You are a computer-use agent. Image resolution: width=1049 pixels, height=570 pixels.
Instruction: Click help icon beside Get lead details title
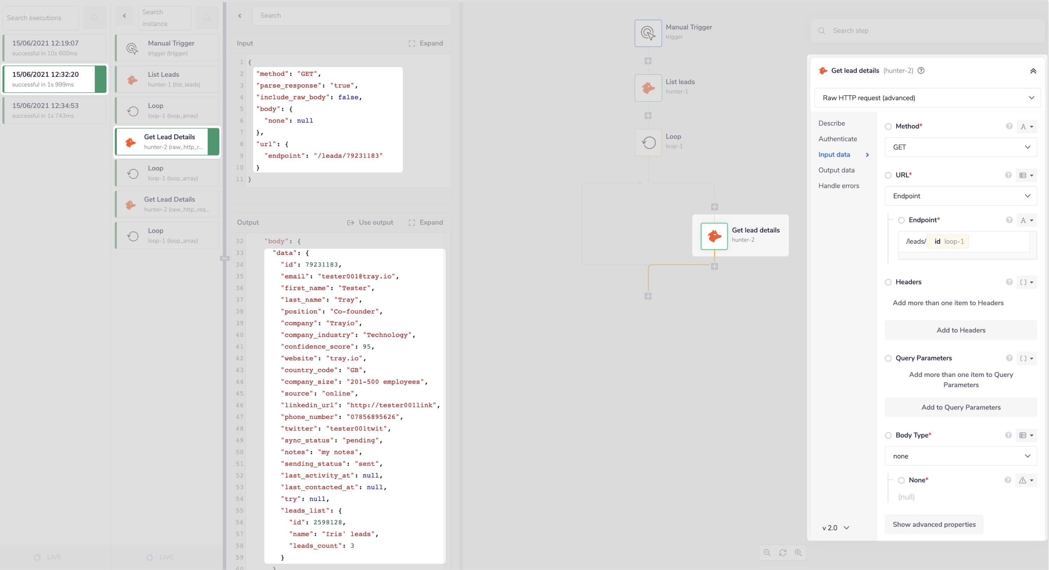click(921, 71)
